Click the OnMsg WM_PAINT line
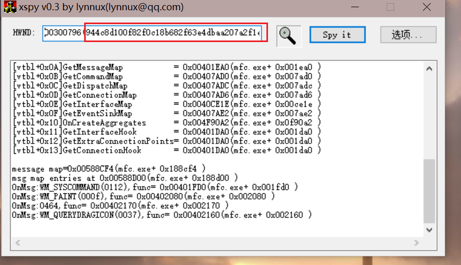Screen dimensions: 461x265 coord(143,196)
